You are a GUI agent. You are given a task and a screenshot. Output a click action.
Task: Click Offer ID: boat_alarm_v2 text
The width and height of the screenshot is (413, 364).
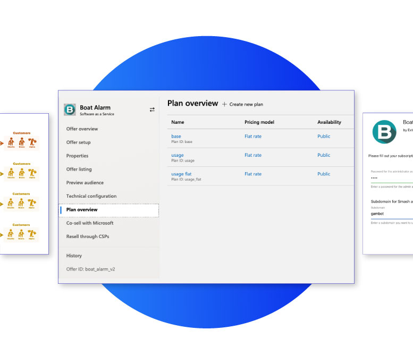[x=90, y=269]
